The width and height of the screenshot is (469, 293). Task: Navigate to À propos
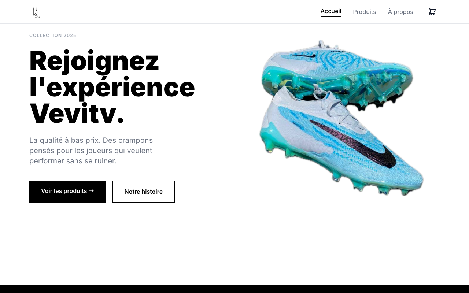400,12
